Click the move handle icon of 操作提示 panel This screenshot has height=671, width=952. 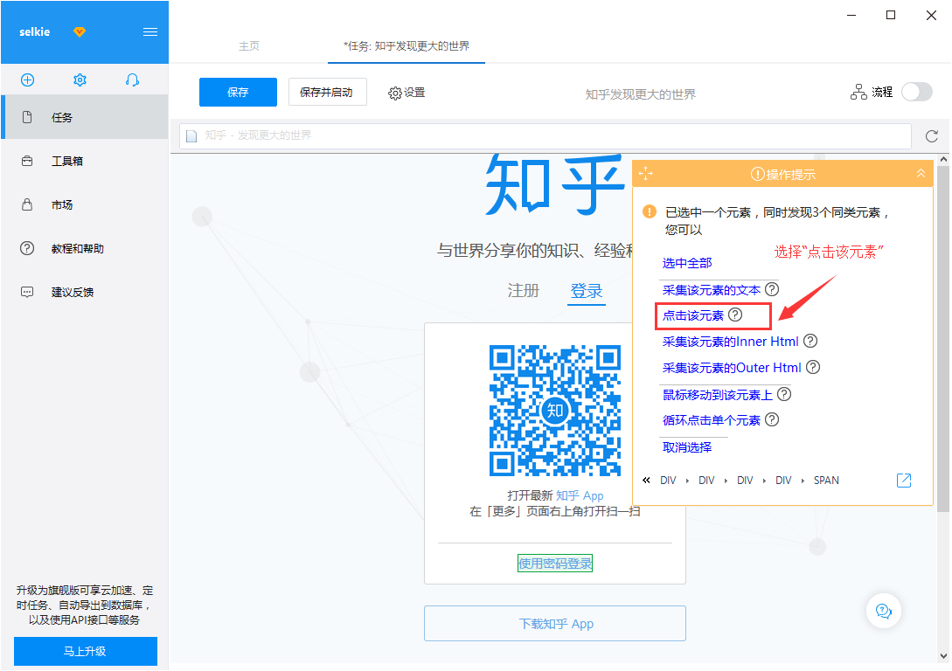[x=645, y=174]
